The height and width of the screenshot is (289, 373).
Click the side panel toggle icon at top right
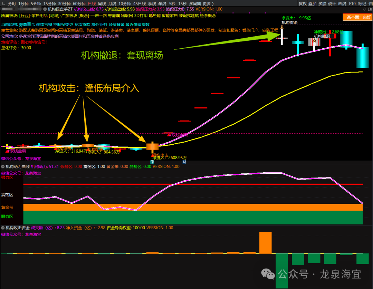tap(370, 9)
